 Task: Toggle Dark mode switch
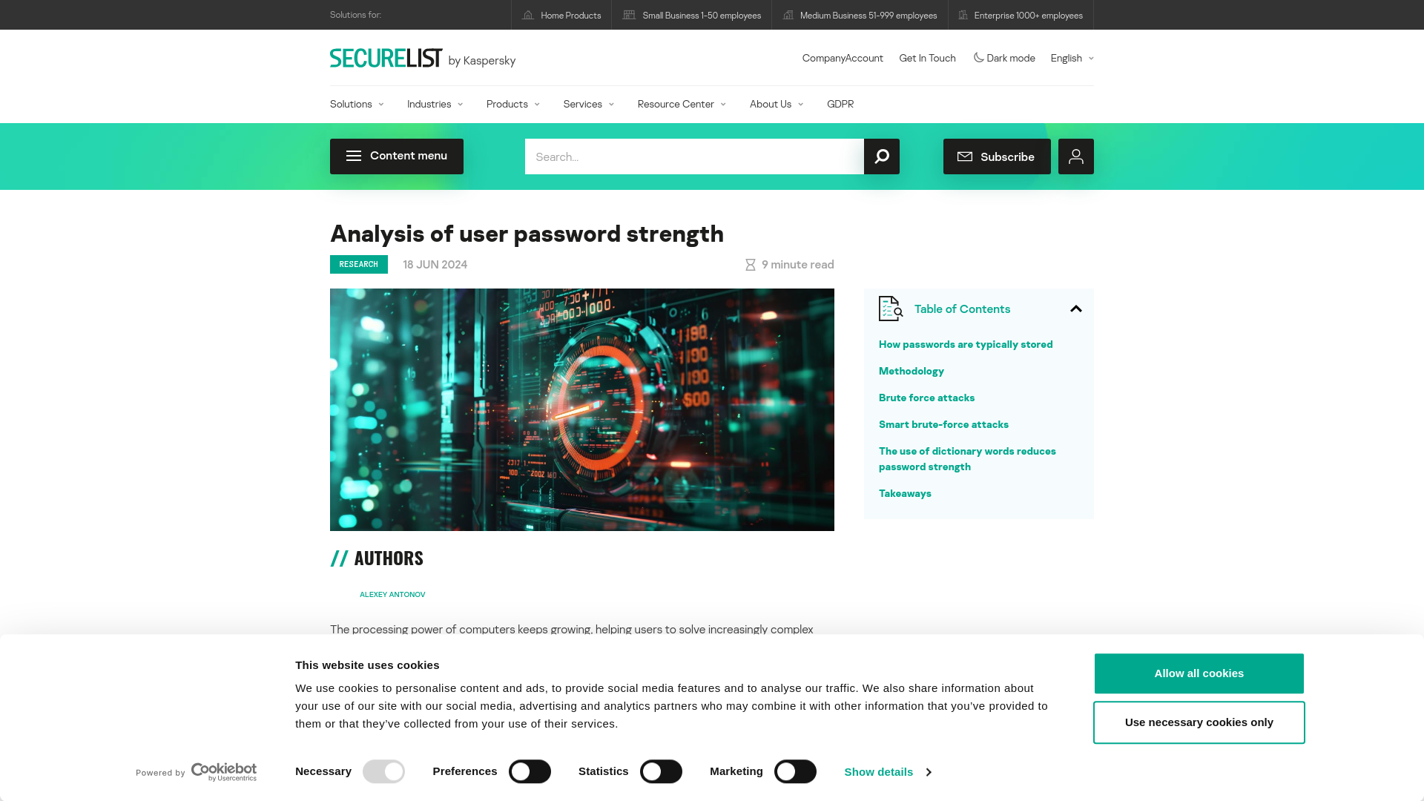pyautogui.click(x=1003, y=58)
